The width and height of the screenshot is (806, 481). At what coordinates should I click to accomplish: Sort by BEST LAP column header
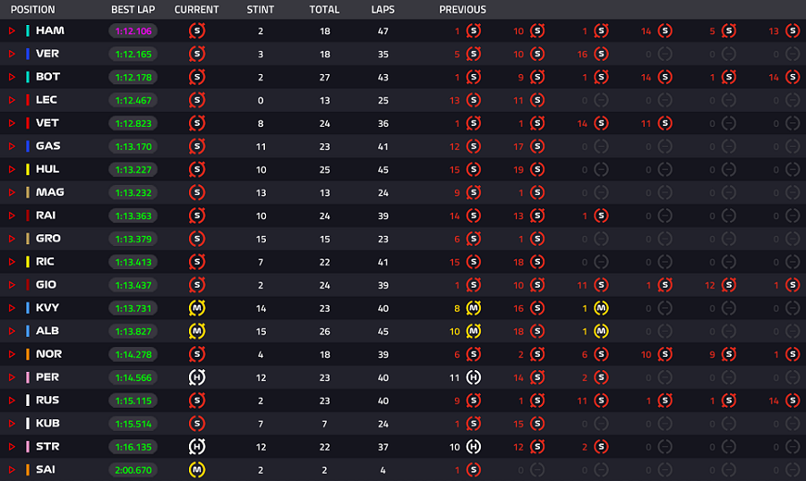[133, 10]
